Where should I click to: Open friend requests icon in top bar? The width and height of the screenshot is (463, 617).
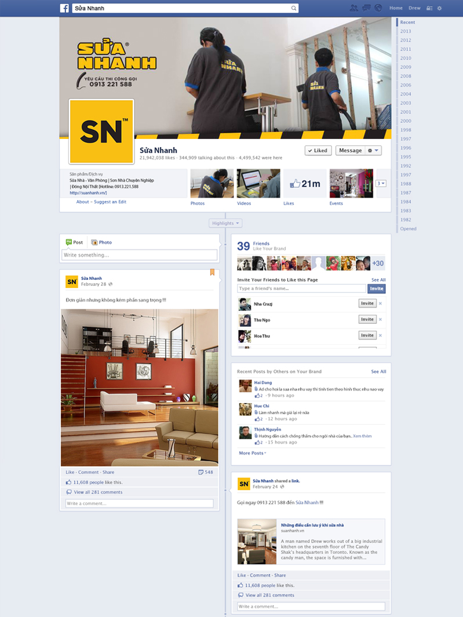click(x=354, y=8)
